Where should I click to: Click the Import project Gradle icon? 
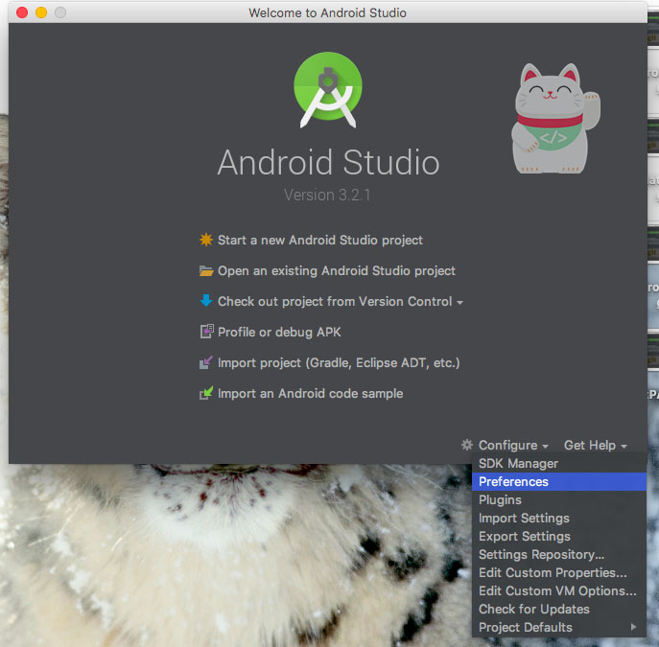206,362
